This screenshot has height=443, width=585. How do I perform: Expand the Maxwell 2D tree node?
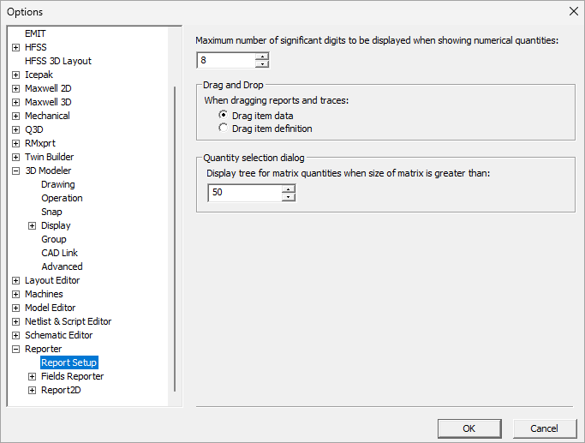click(x=15, y=88)
